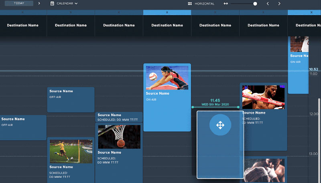Click the grid icon beside HORIZONTAL

point(190,4)
